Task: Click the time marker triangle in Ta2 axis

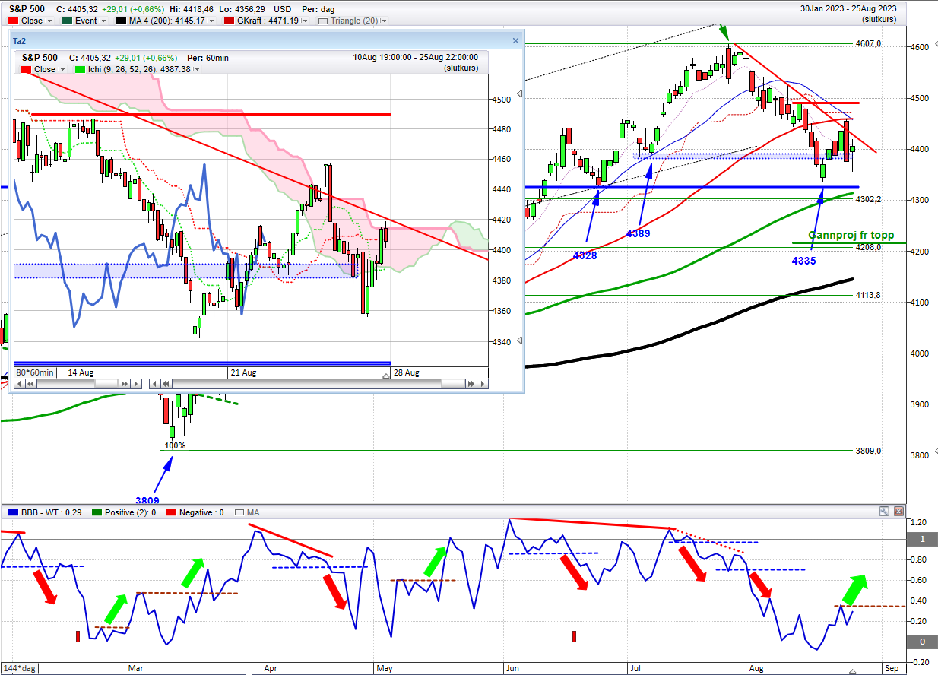Action: [x=385, y=376]
